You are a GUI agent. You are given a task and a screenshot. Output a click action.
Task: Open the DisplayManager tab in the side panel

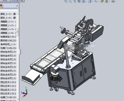(x=1, y=6)
